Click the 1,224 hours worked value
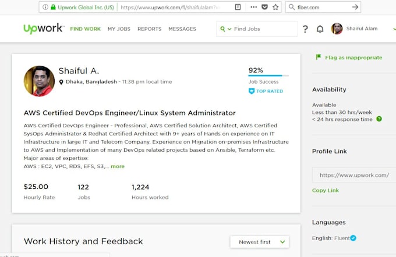The width and height of the screenshot is (396, 257). click(140, 187)
